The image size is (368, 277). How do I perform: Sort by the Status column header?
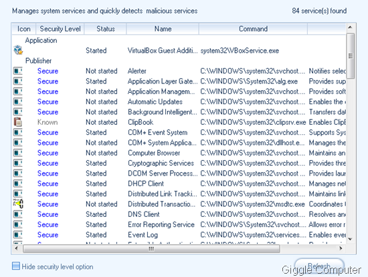click(105, 29)
